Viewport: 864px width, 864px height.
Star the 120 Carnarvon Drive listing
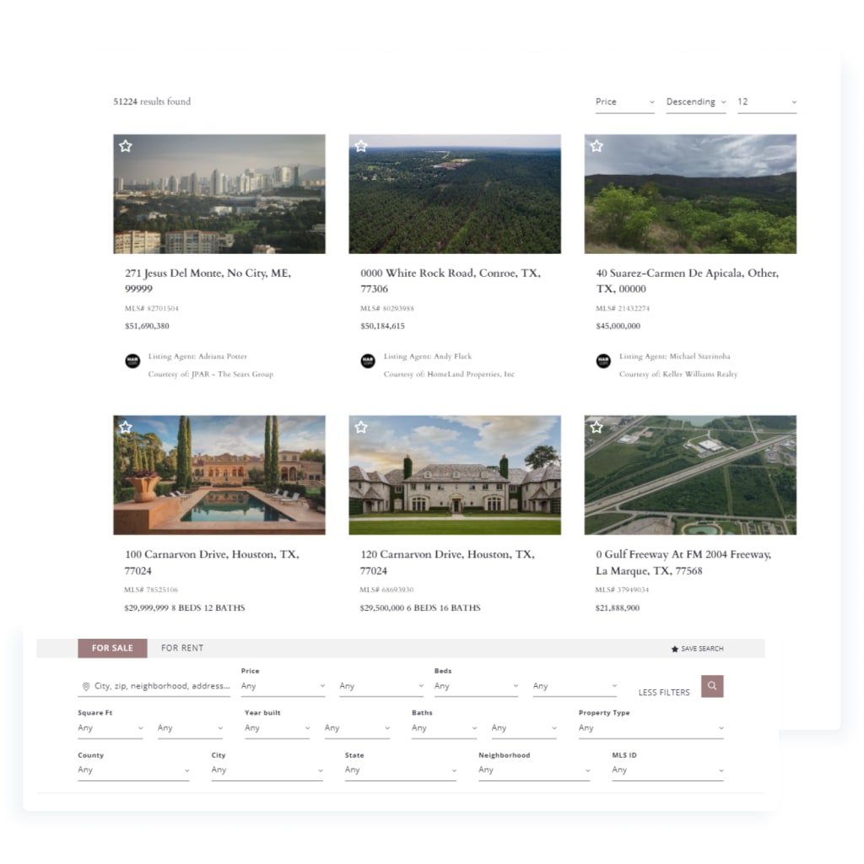coord(360,427)
